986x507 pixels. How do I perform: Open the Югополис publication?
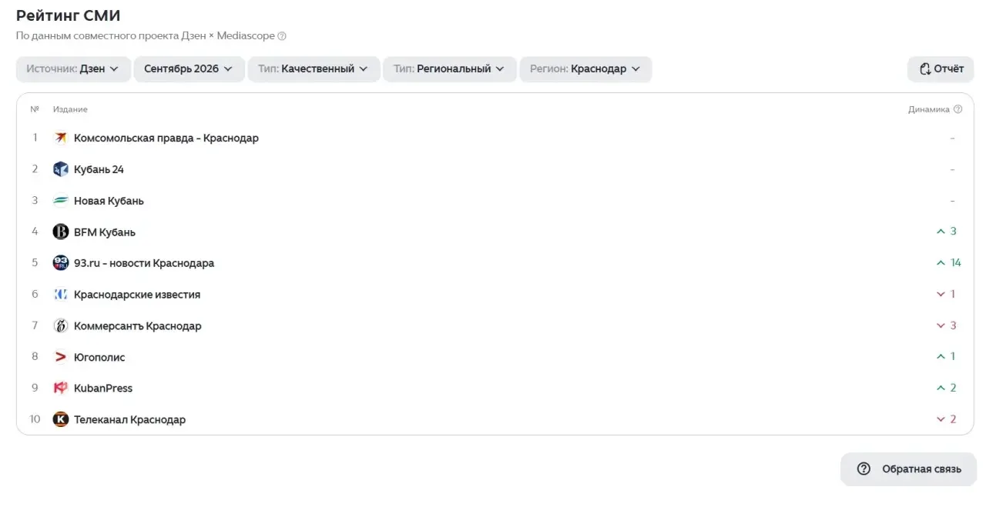tap(99, 357)
